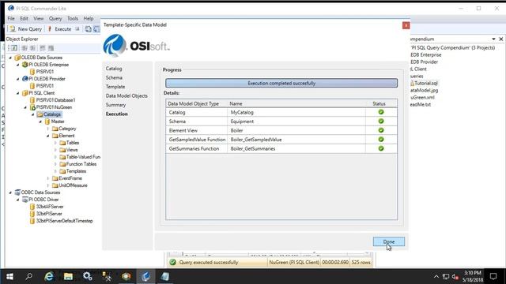Click the green status check for Boiler_GetSummaries
This screenshot has height=284, width=506.
[x=381, y=148]
